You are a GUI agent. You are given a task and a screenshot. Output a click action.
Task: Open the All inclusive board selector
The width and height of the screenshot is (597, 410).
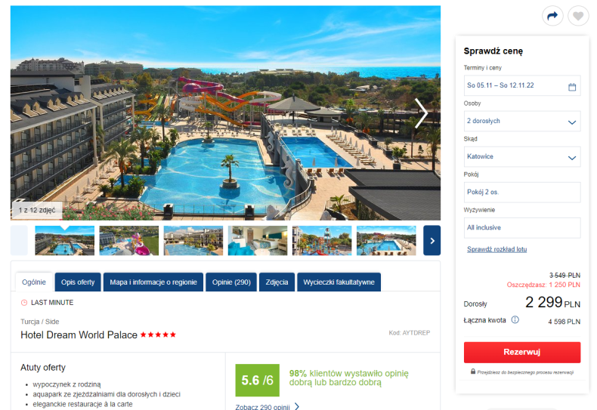pyautogui.click(x=522, y=227)
